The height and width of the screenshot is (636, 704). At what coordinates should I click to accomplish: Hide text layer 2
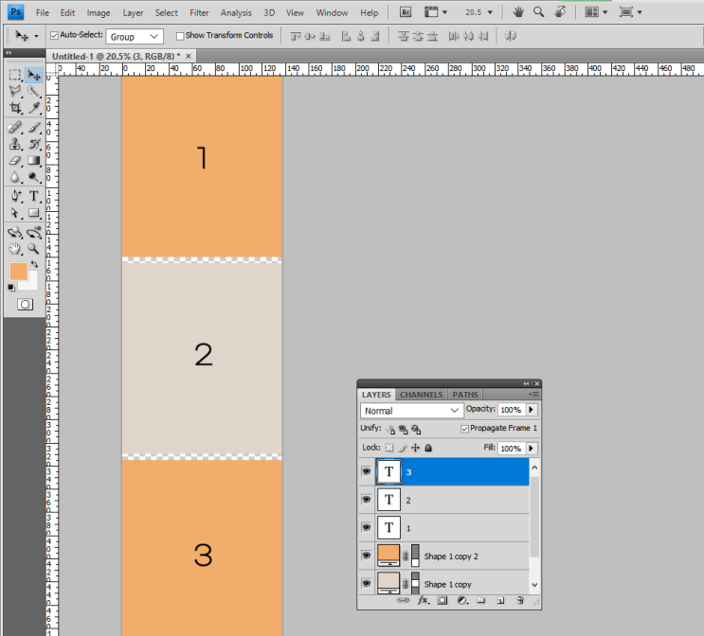(367, 499)
